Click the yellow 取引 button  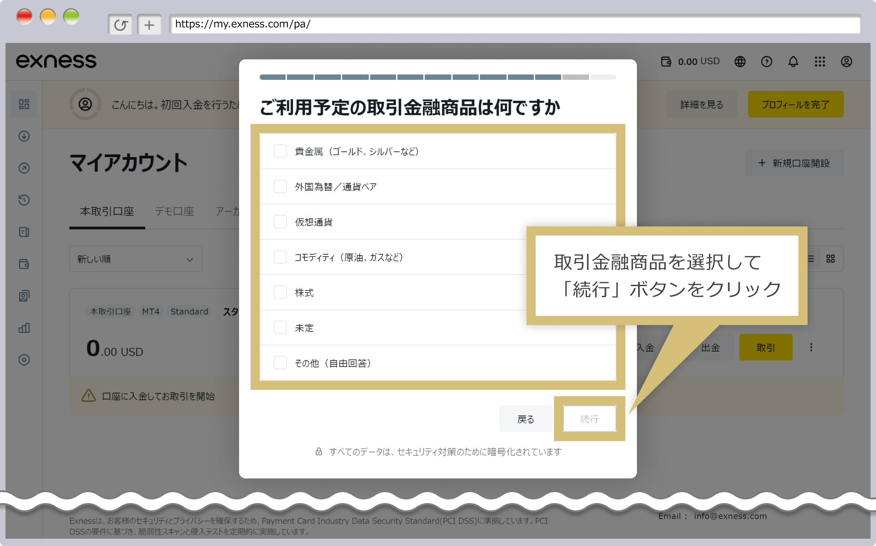point(766,347)
